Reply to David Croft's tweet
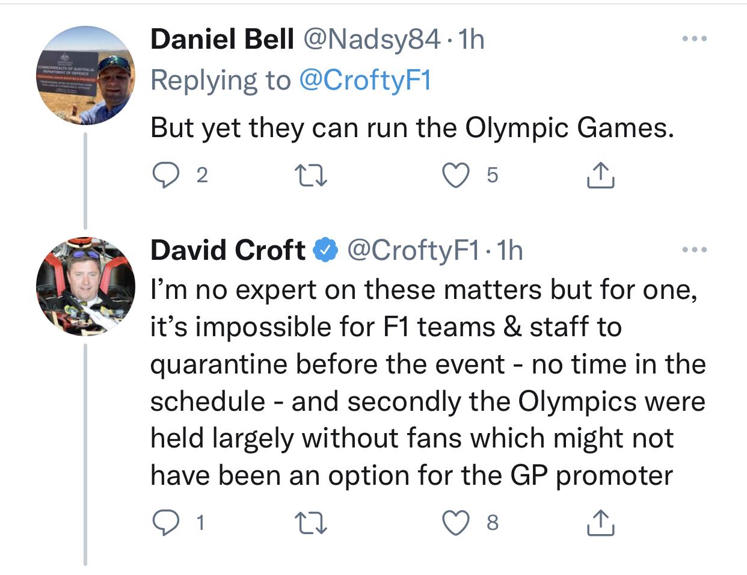 click(164, 523)
